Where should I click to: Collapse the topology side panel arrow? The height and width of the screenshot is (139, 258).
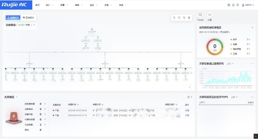click(x=189, y=87)
